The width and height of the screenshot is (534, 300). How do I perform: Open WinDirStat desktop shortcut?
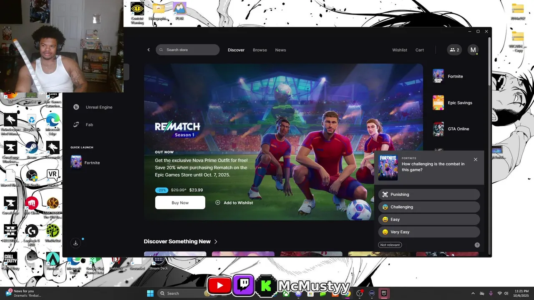[53, 233]
